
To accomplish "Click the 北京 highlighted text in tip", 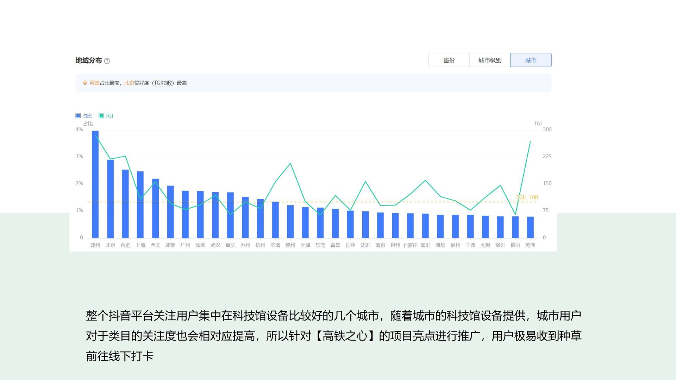I will click(x=129, y=83).
